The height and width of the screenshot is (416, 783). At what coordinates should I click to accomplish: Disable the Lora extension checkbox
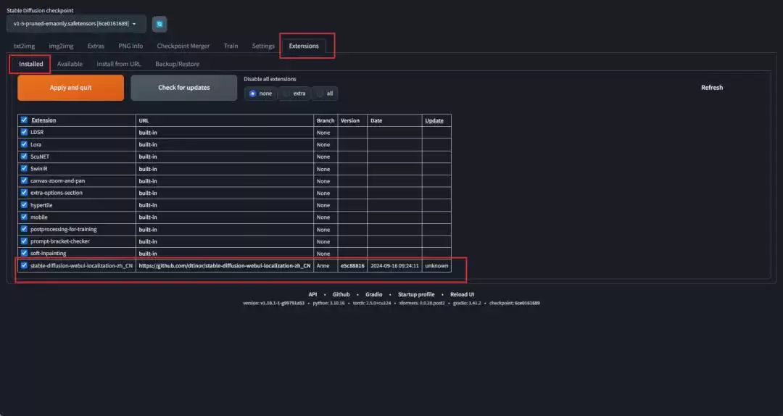[x=24, y=144]
